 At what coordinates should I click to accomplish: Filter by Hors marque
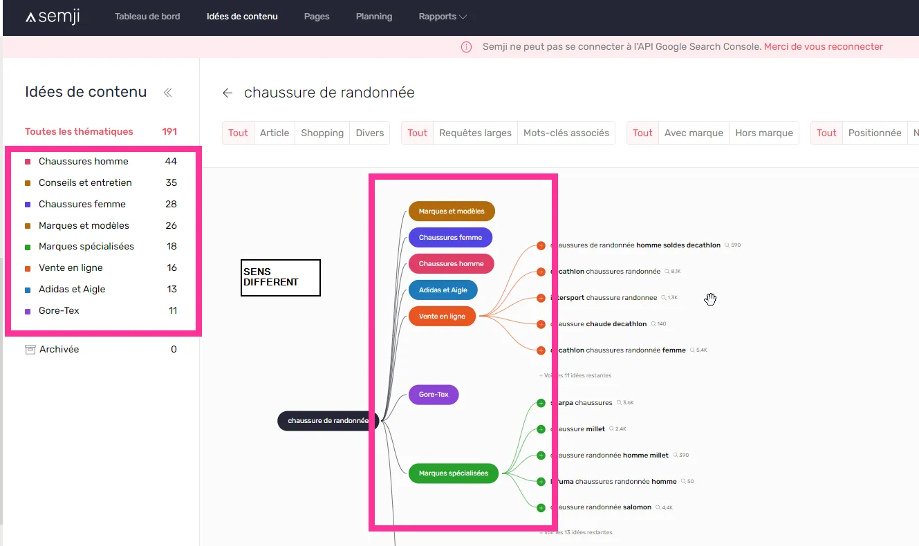(x=764, y=133)
